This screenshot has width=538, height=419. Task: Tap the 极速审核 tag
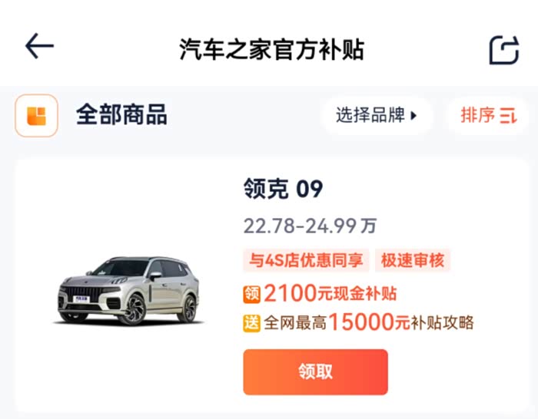click(x=413, y=260)
